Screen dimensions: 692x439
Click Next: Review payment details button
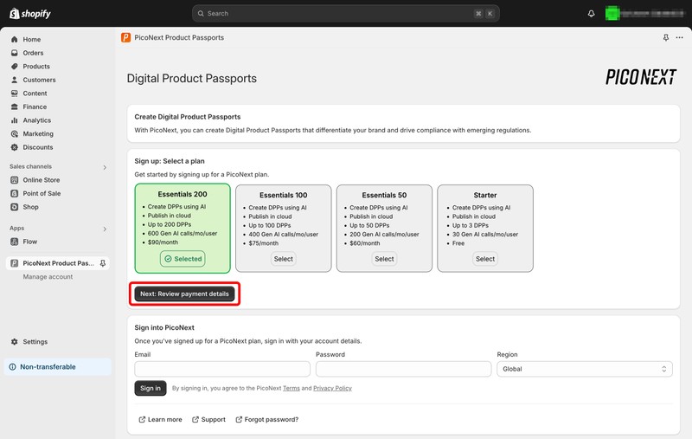click(184, 294)
